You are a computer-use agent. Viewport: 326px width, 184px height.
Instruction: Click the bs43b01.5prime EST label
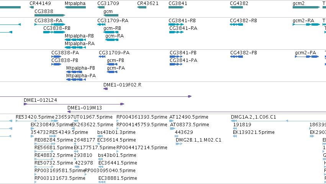(117, 156)
